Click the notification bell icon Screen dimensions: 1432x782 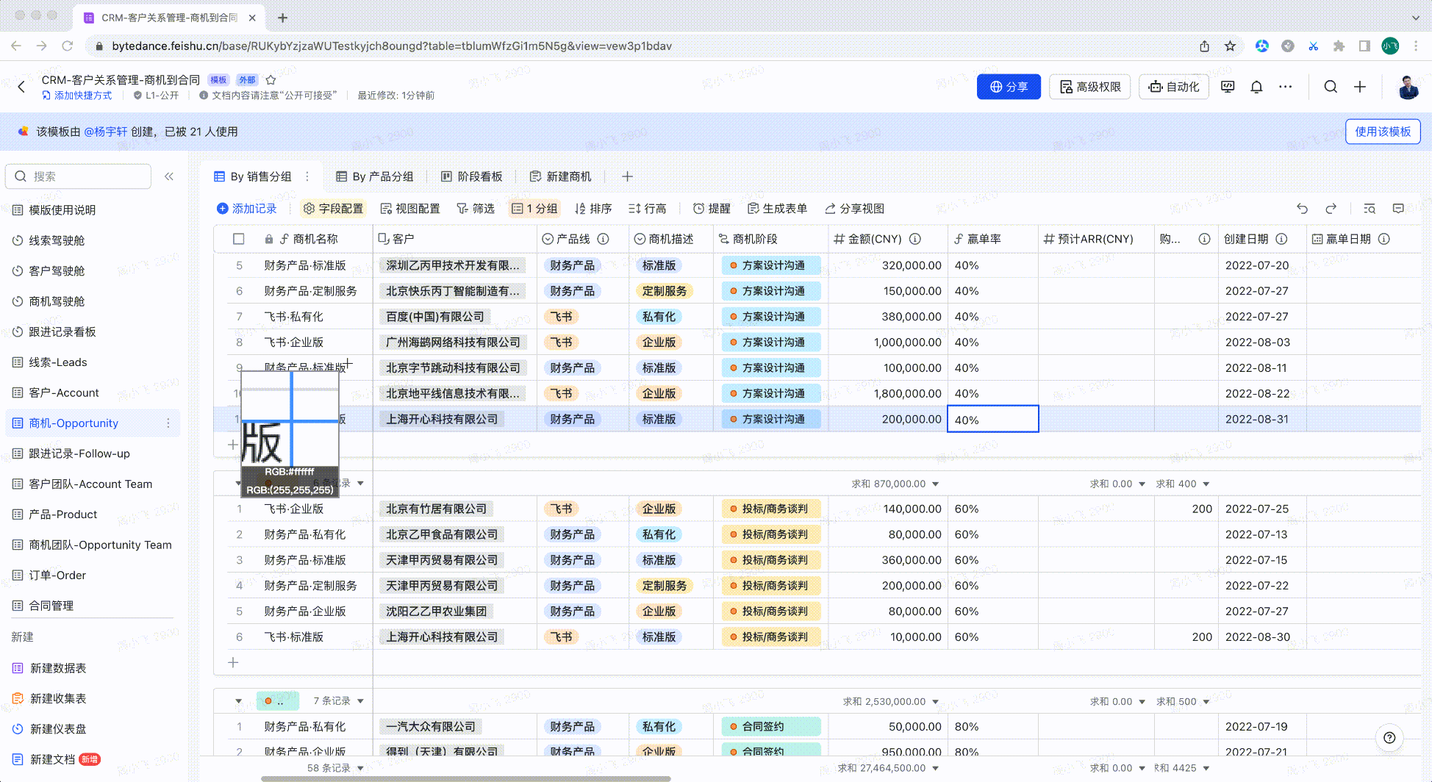tap(1256, 87)
